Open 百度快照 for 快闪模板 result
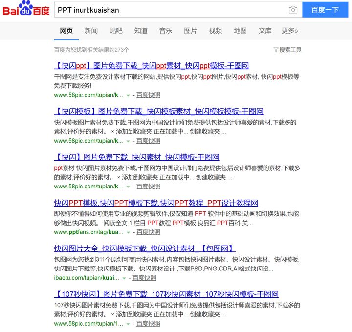The height and width of the screenshot is (332, 352). (148, 141)
